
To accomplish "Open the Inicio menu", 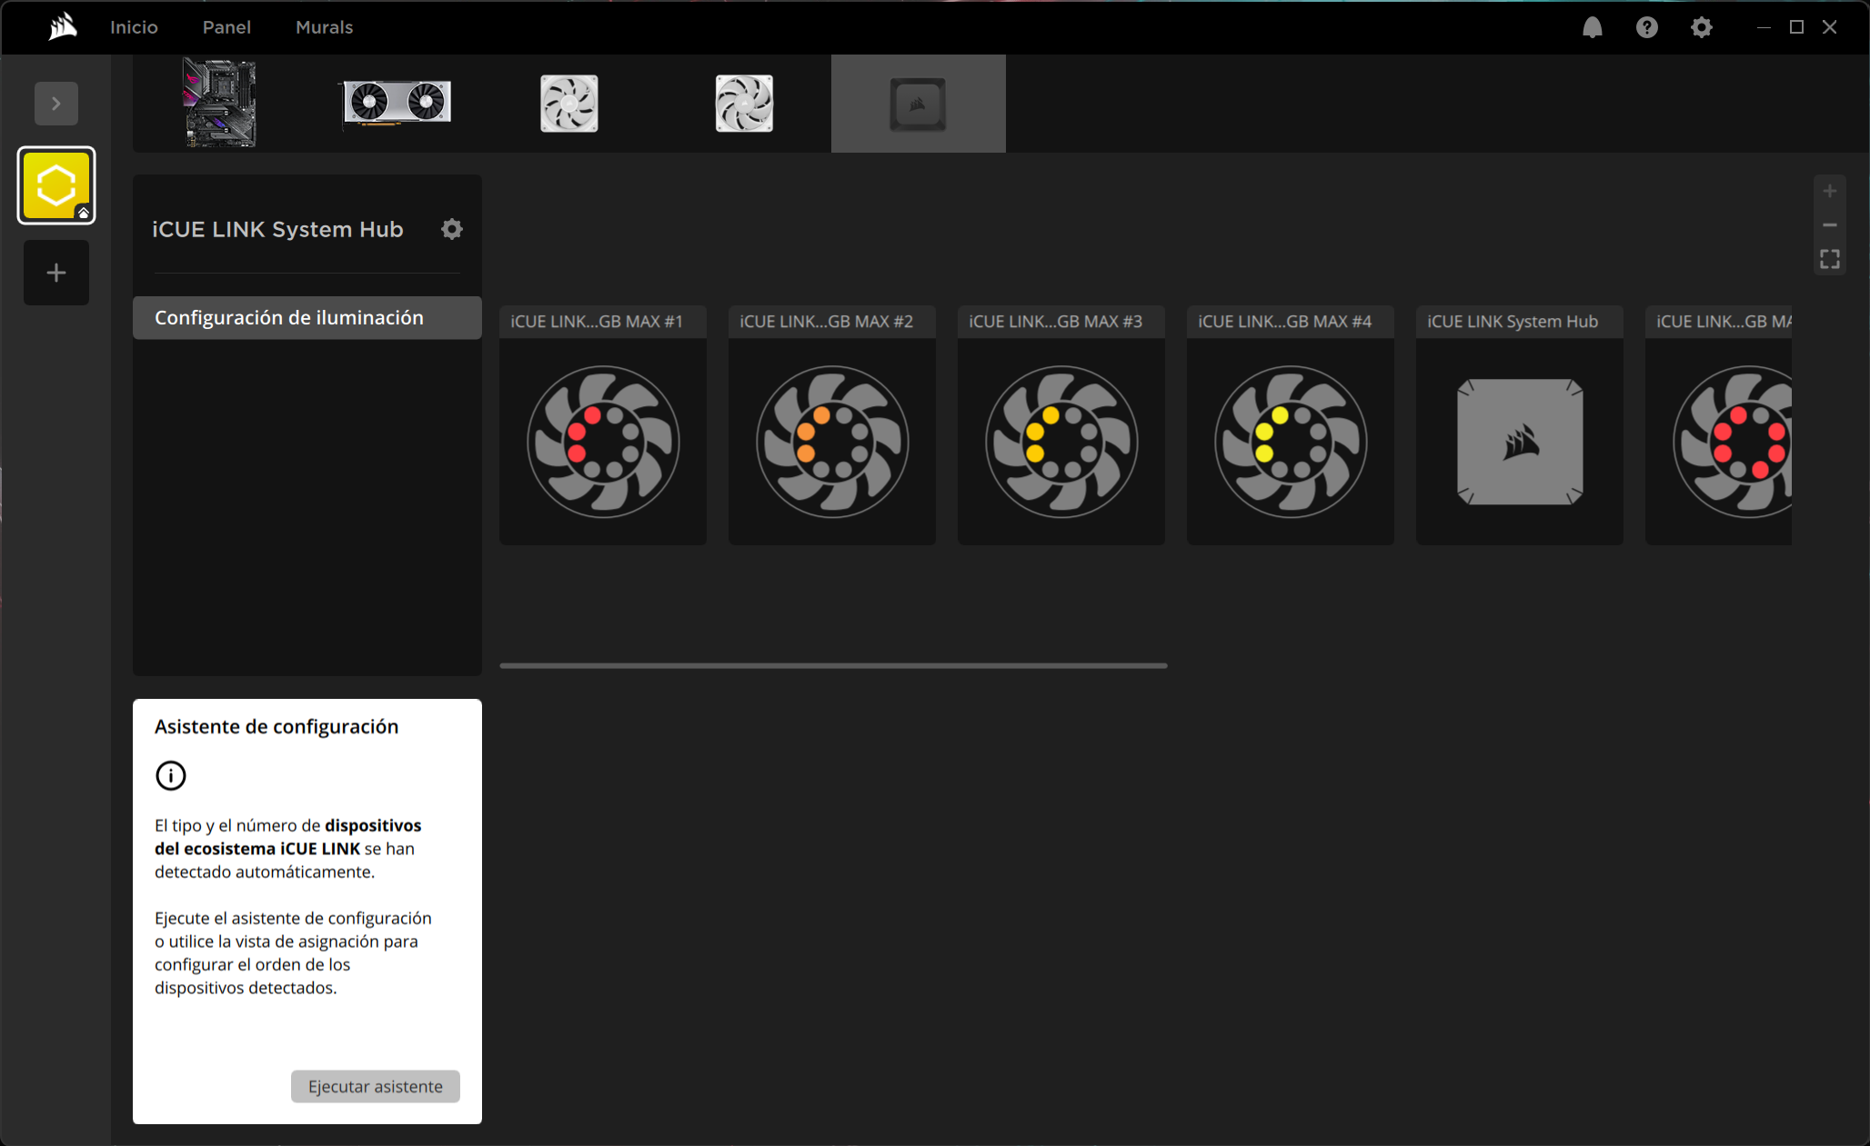I will tap(134, 27).
